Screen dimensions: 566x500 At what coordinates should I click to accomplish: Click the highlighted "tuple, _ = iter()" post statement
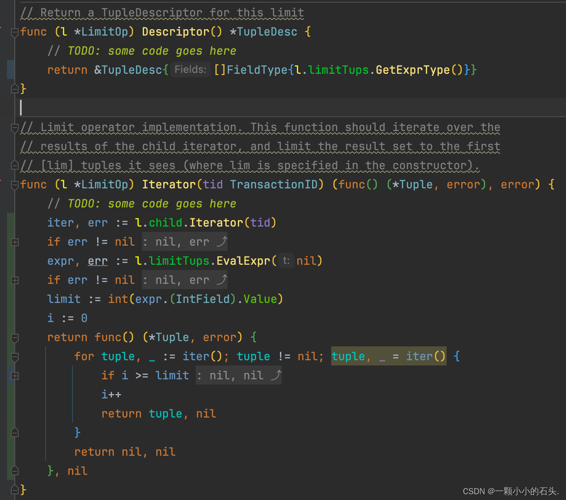pos(389,356)
